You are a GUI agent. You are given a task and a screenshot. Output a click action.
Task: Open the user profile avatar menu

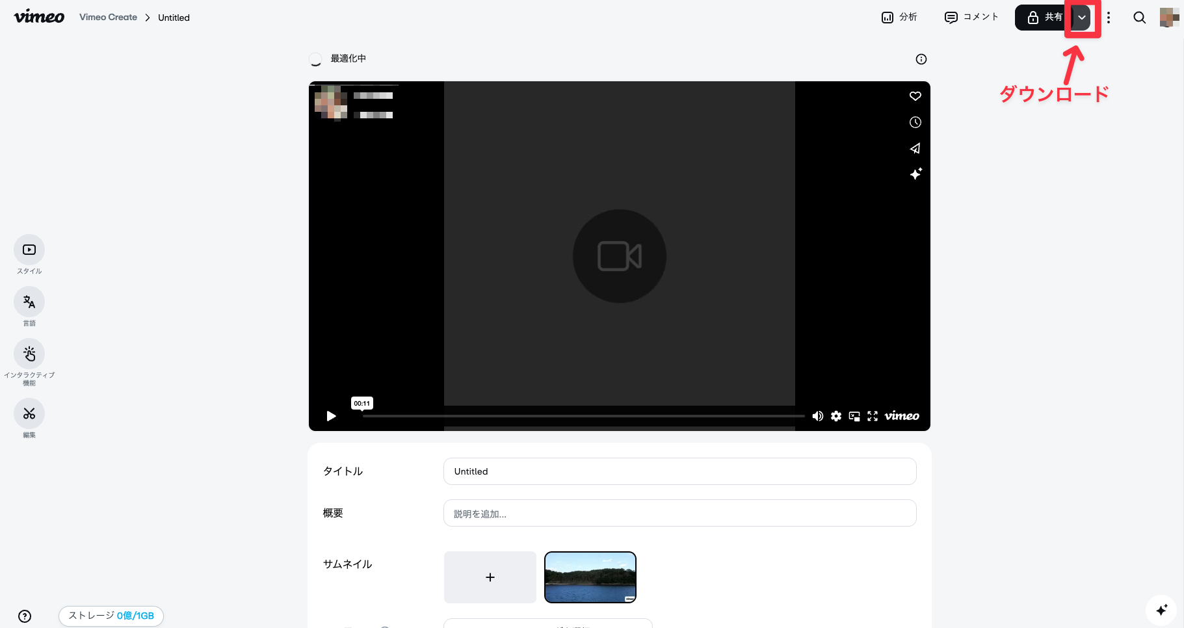1169,18
